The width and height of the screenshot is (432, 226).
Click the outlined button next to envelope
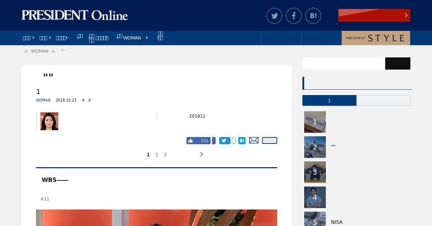coord(270,140)
